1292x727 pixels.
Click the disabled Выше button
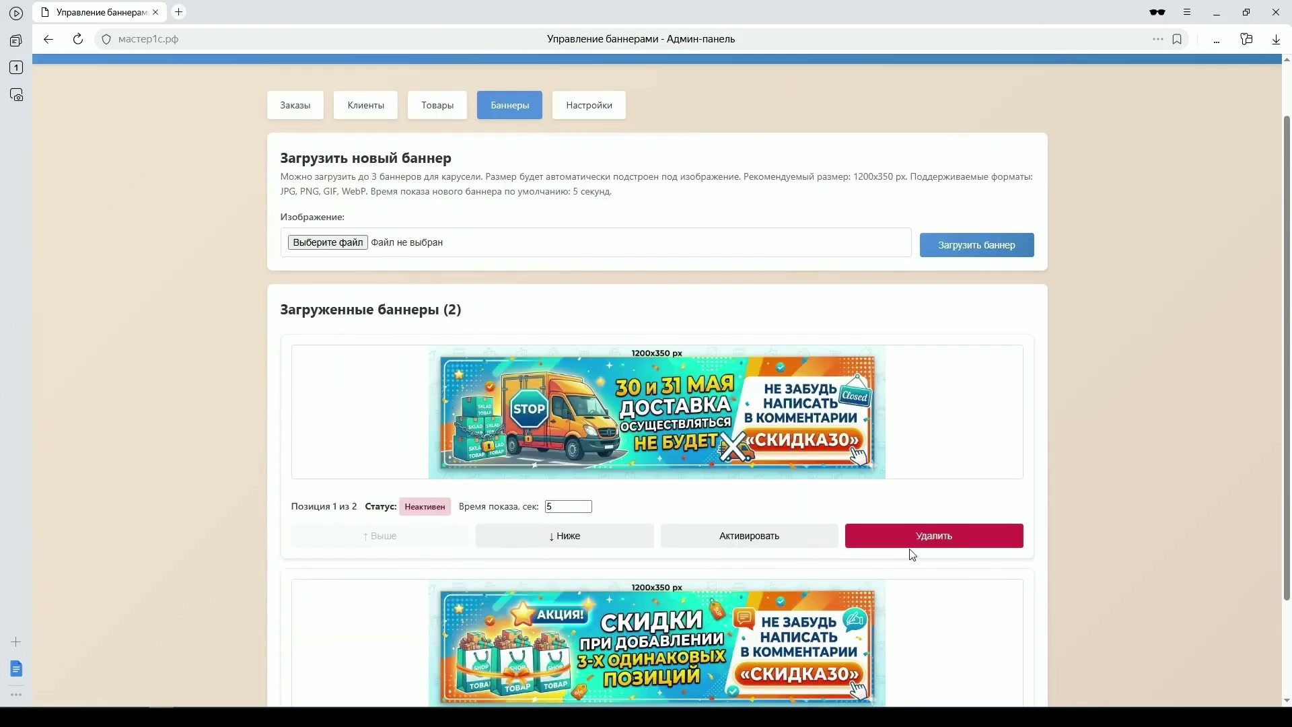tap(380, 536)
